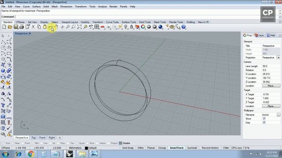The height and width of the screenshot is (158, 282).
Task: Click the color wheel Properties icon
Action: tap(143, 27)
